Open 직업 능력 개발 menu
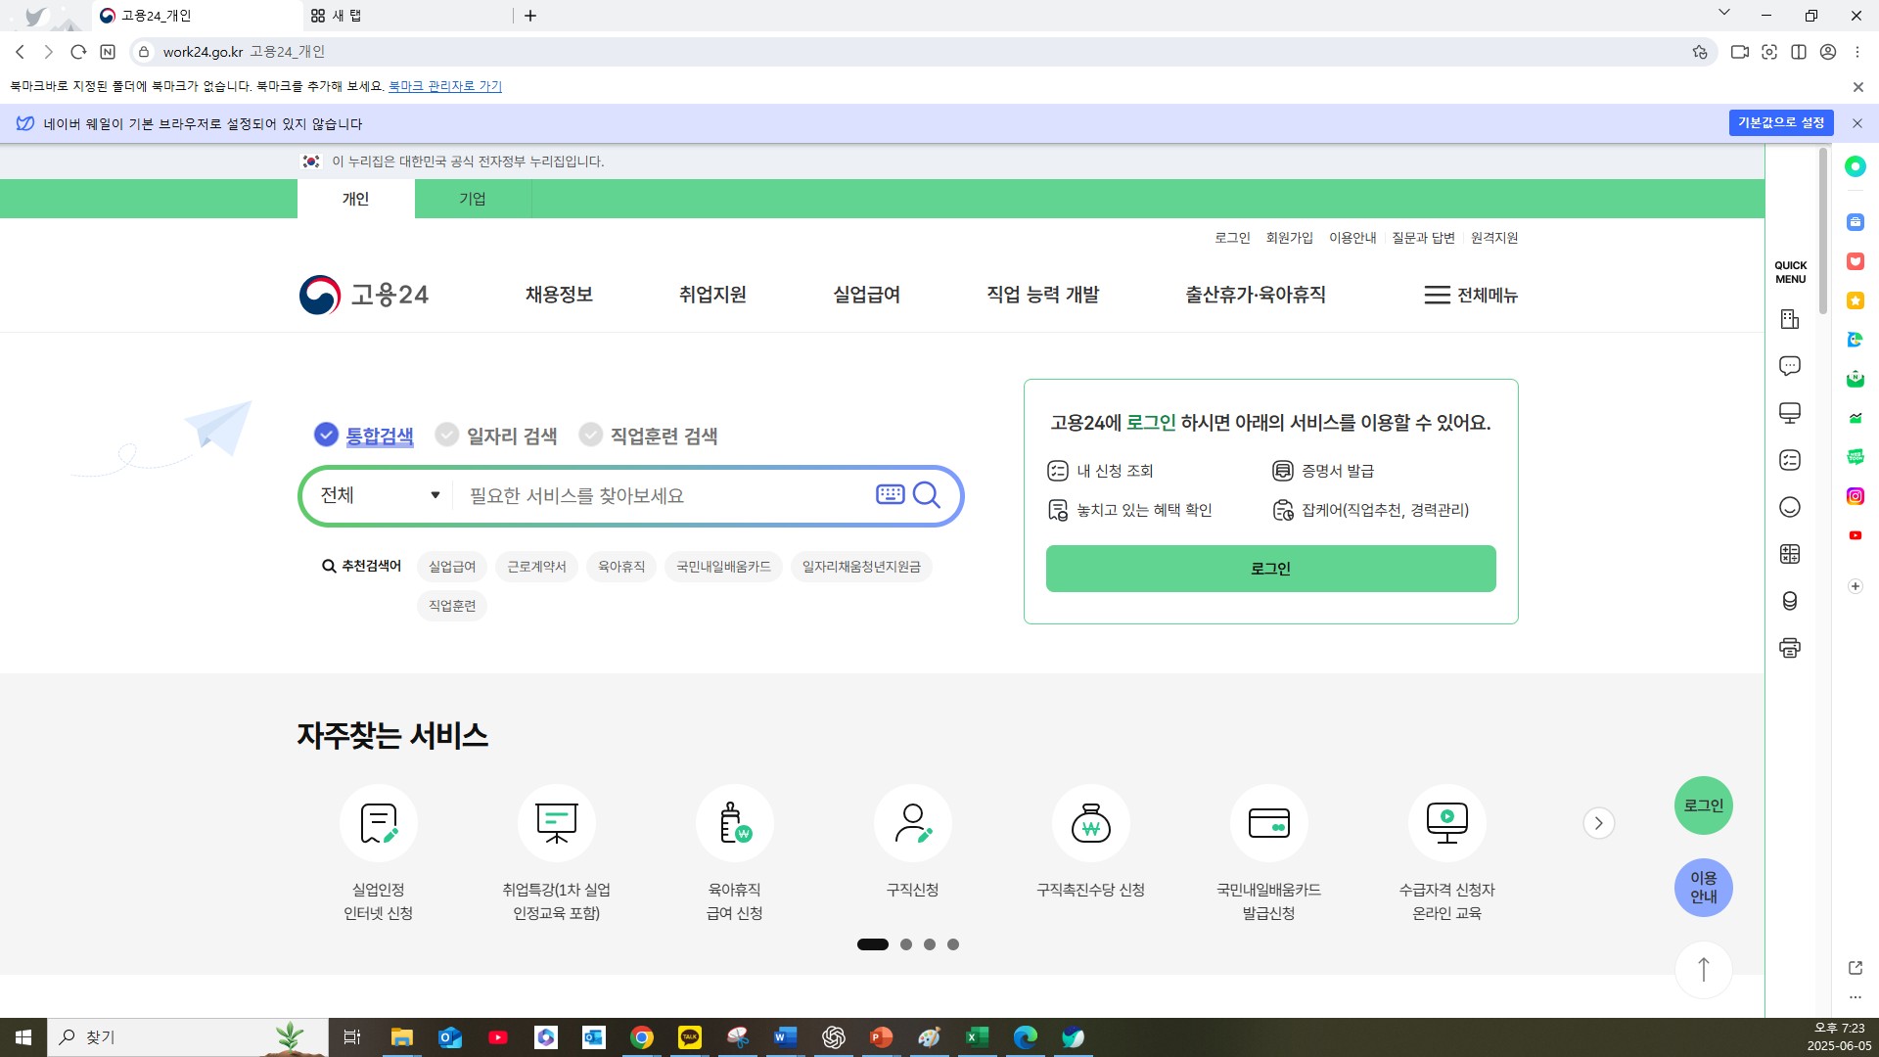Screen dimensions: 1879x1057 (x=1042, y=295)
